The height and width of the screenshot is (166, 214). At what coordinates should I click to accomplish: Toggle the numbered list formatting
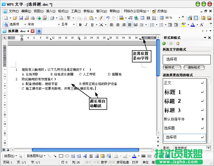point(152,25)
